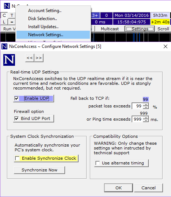Click Synchronize Now button

[x=39, y=170]
